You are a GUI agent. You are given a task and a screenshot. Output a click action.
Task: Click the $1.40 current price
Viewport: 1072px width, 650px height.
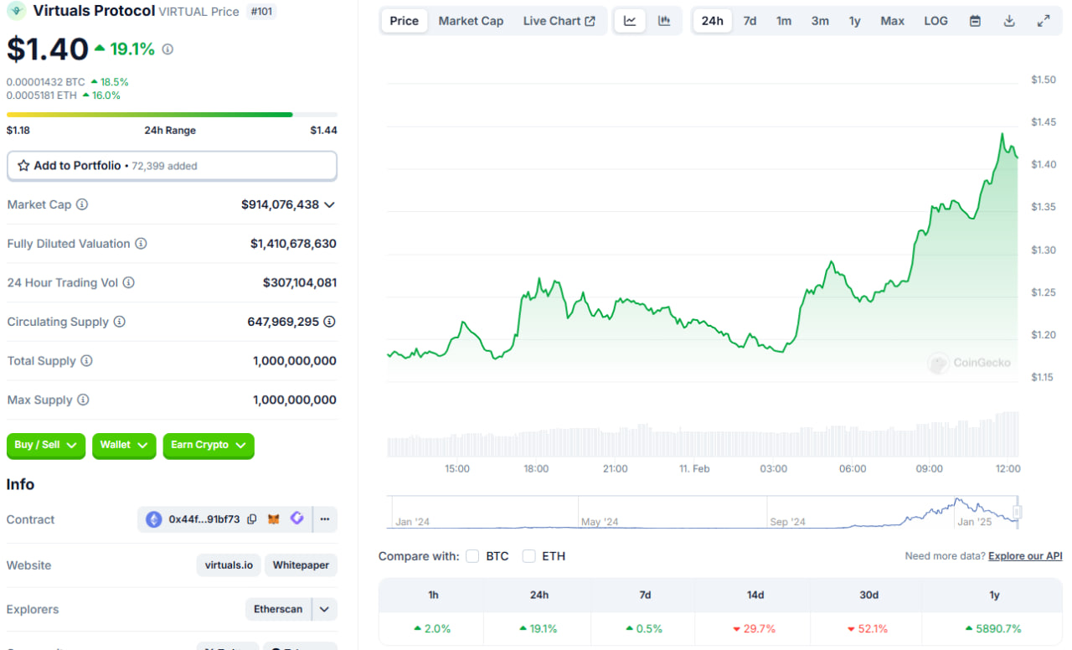coord(48,49)
